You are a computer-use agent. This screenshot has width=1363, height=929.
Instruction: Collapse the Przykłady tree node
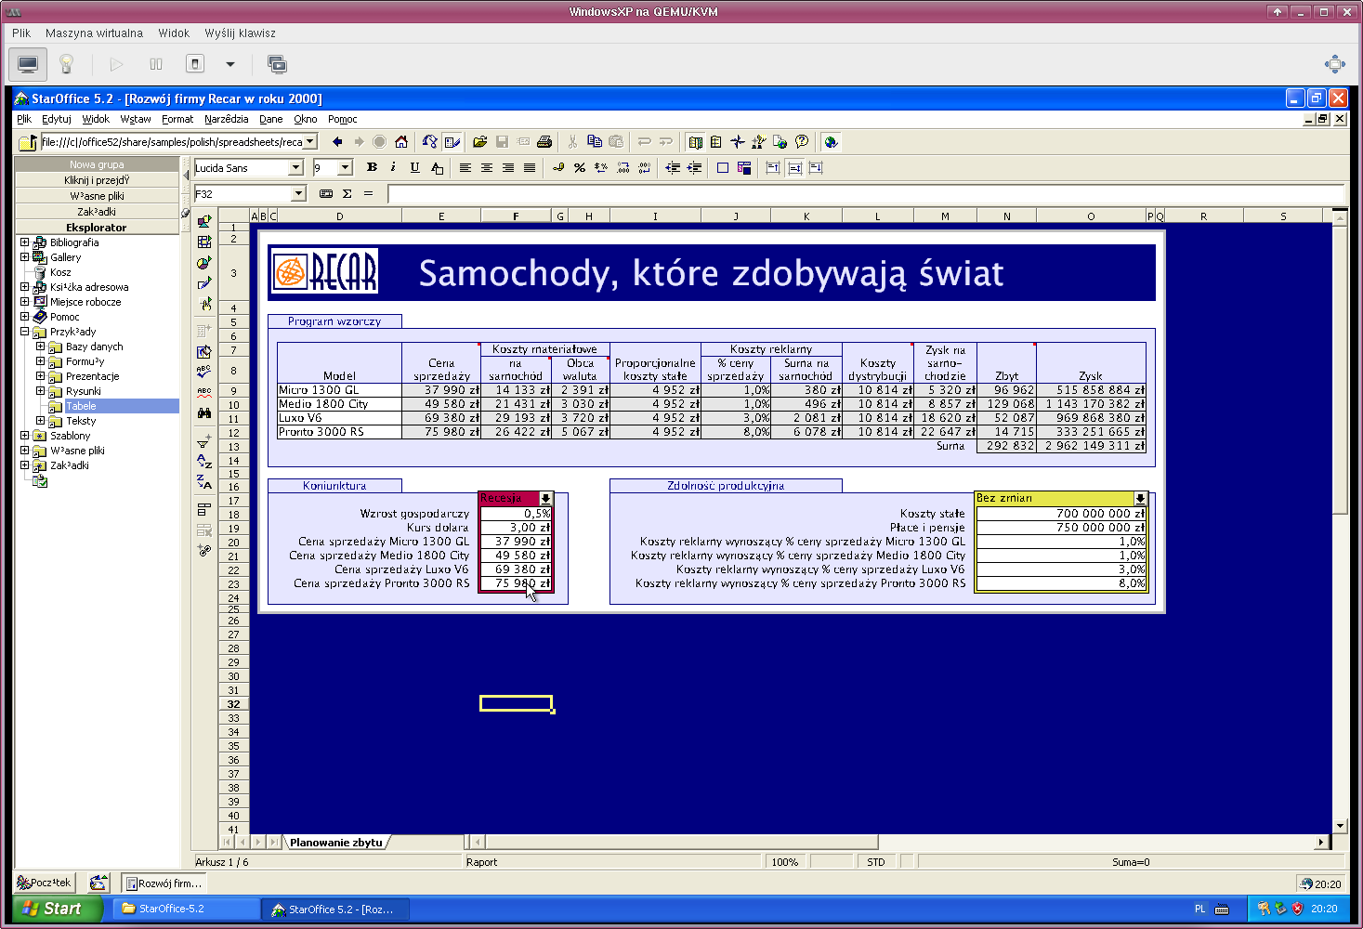click(x=25, y=332)
